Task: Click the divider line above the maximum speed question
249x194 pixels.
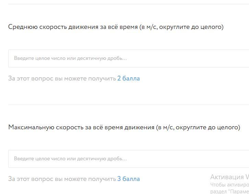Action: [129, 104]
